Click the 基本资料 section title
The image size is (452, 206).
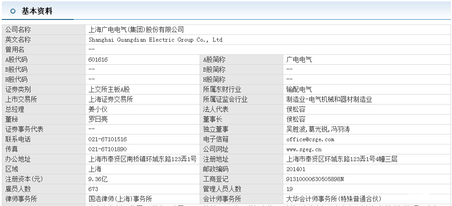coord(37,11)
